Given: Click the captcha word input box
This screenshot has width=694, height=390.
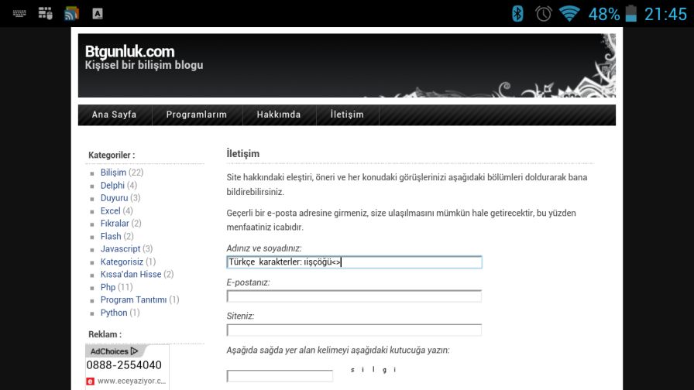Looking at the screenshot, I should coord(280,376).
